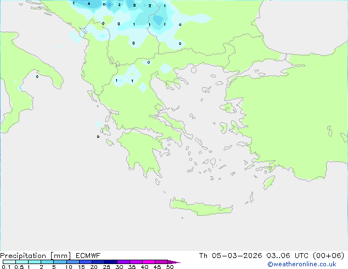The width and height of the screenshot is (348, 269).
Task: Click the 30–35 mm purple legend swatch
Action: click(124, 262)
